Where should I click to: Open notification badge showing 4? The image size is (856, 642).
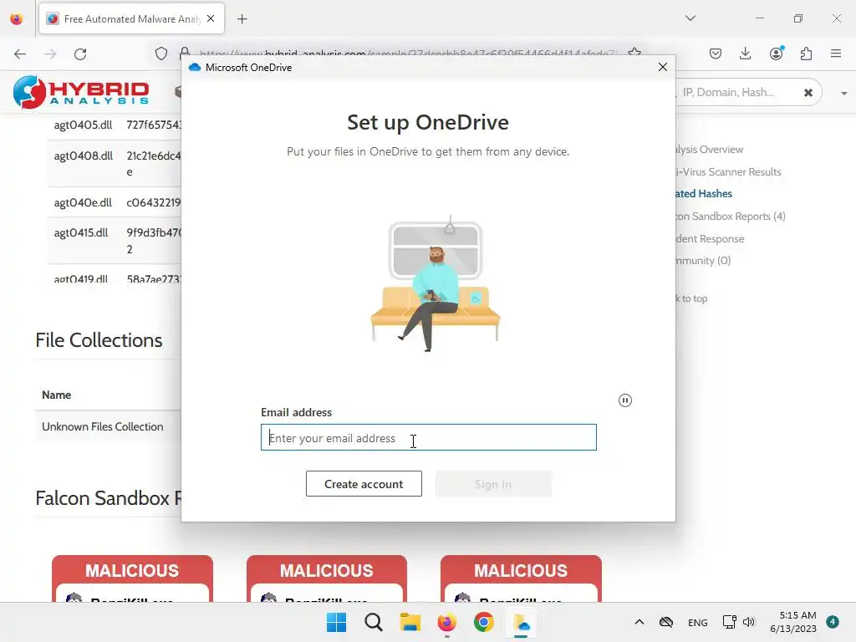click(833, 622)
